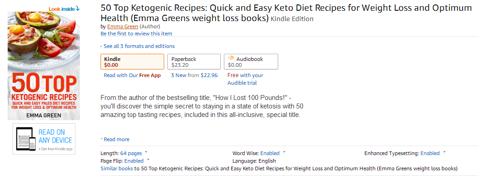Open the Word Wise Enabled dropdown arrow
Screen dimensions: 481x177
pyautogui.click(x=284, y=152)
